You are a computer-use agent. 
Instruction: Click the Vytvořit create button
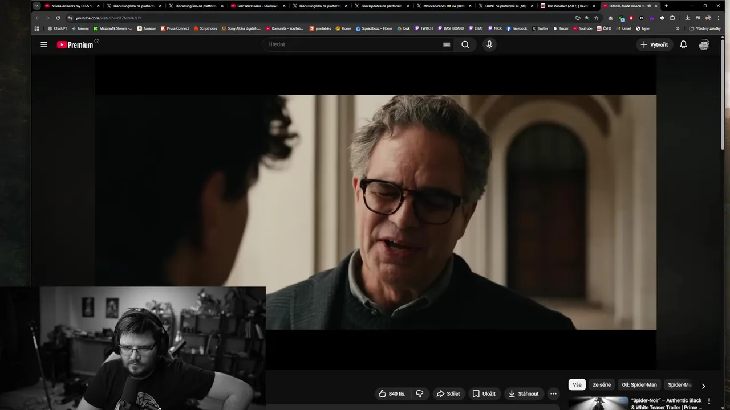pyautogui.click(x=654, y=44)
